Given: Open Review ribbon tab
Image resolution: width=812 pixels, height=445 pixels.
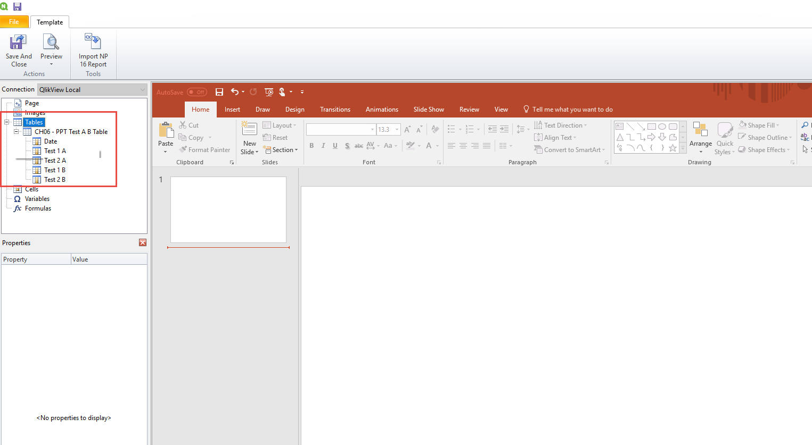Looking at the screenshot, I should 469,110.
